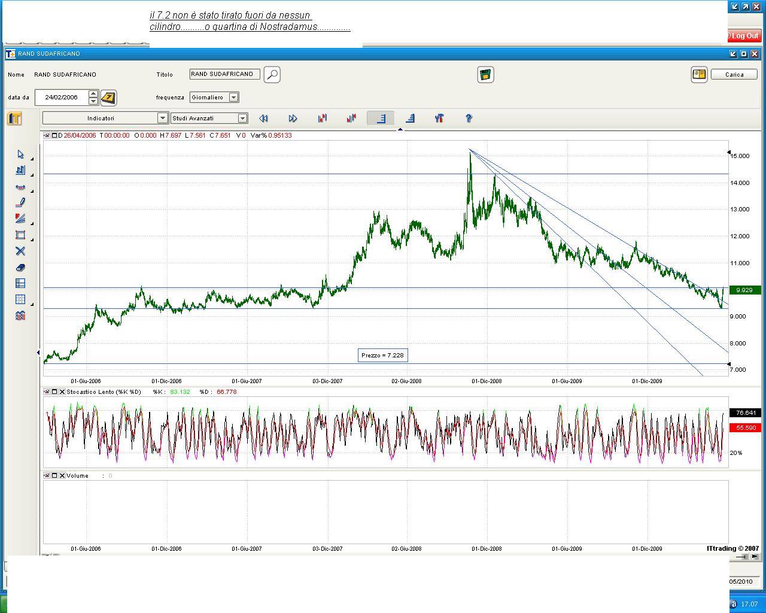The height and width of the screenshot is (613, 766).
Task: Click the RAND SUDAFRICANO window title bar
Action: click(x=383, y=53)
